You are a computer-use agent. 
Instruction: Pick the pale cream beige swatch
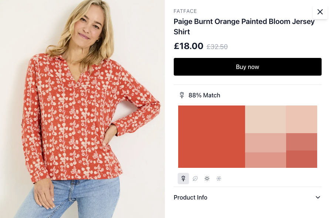click(x=265, y=119)
